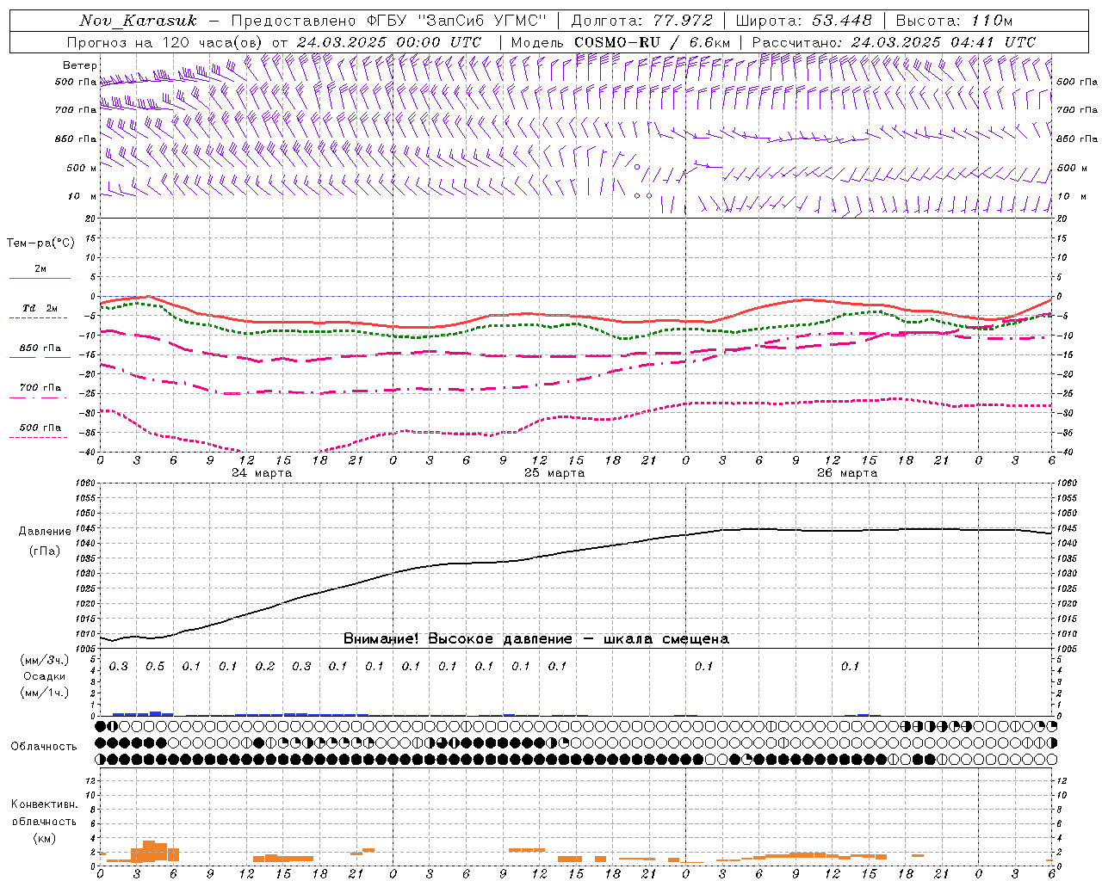This screenshot has width=1102, height=881.
Task: Click the Конвективн. convective cloud label
Action: pos(44,805)
